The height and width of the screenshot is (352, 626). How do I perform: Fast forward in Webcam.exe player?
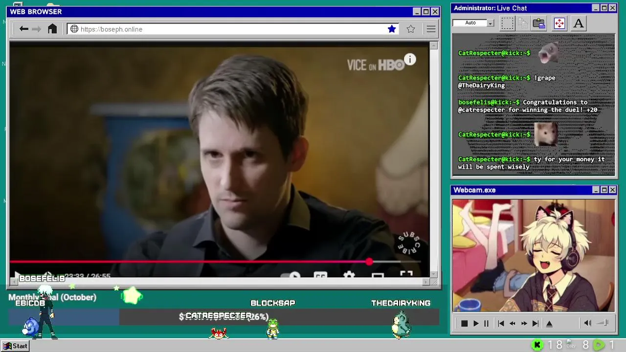point(524,323)
